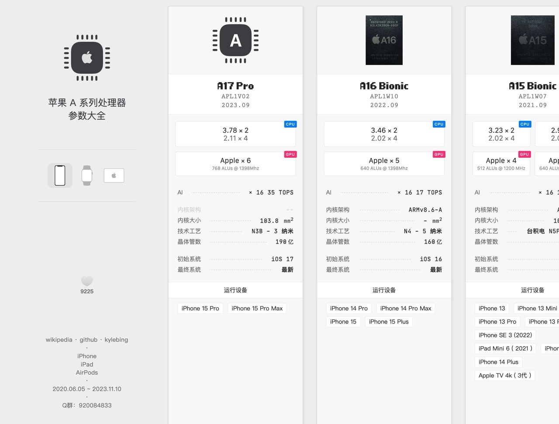Image resolution: width=559 pixels, height=424 pixels.
Task: Click the Apple × 4 GPU box
Action: point(501,164)
